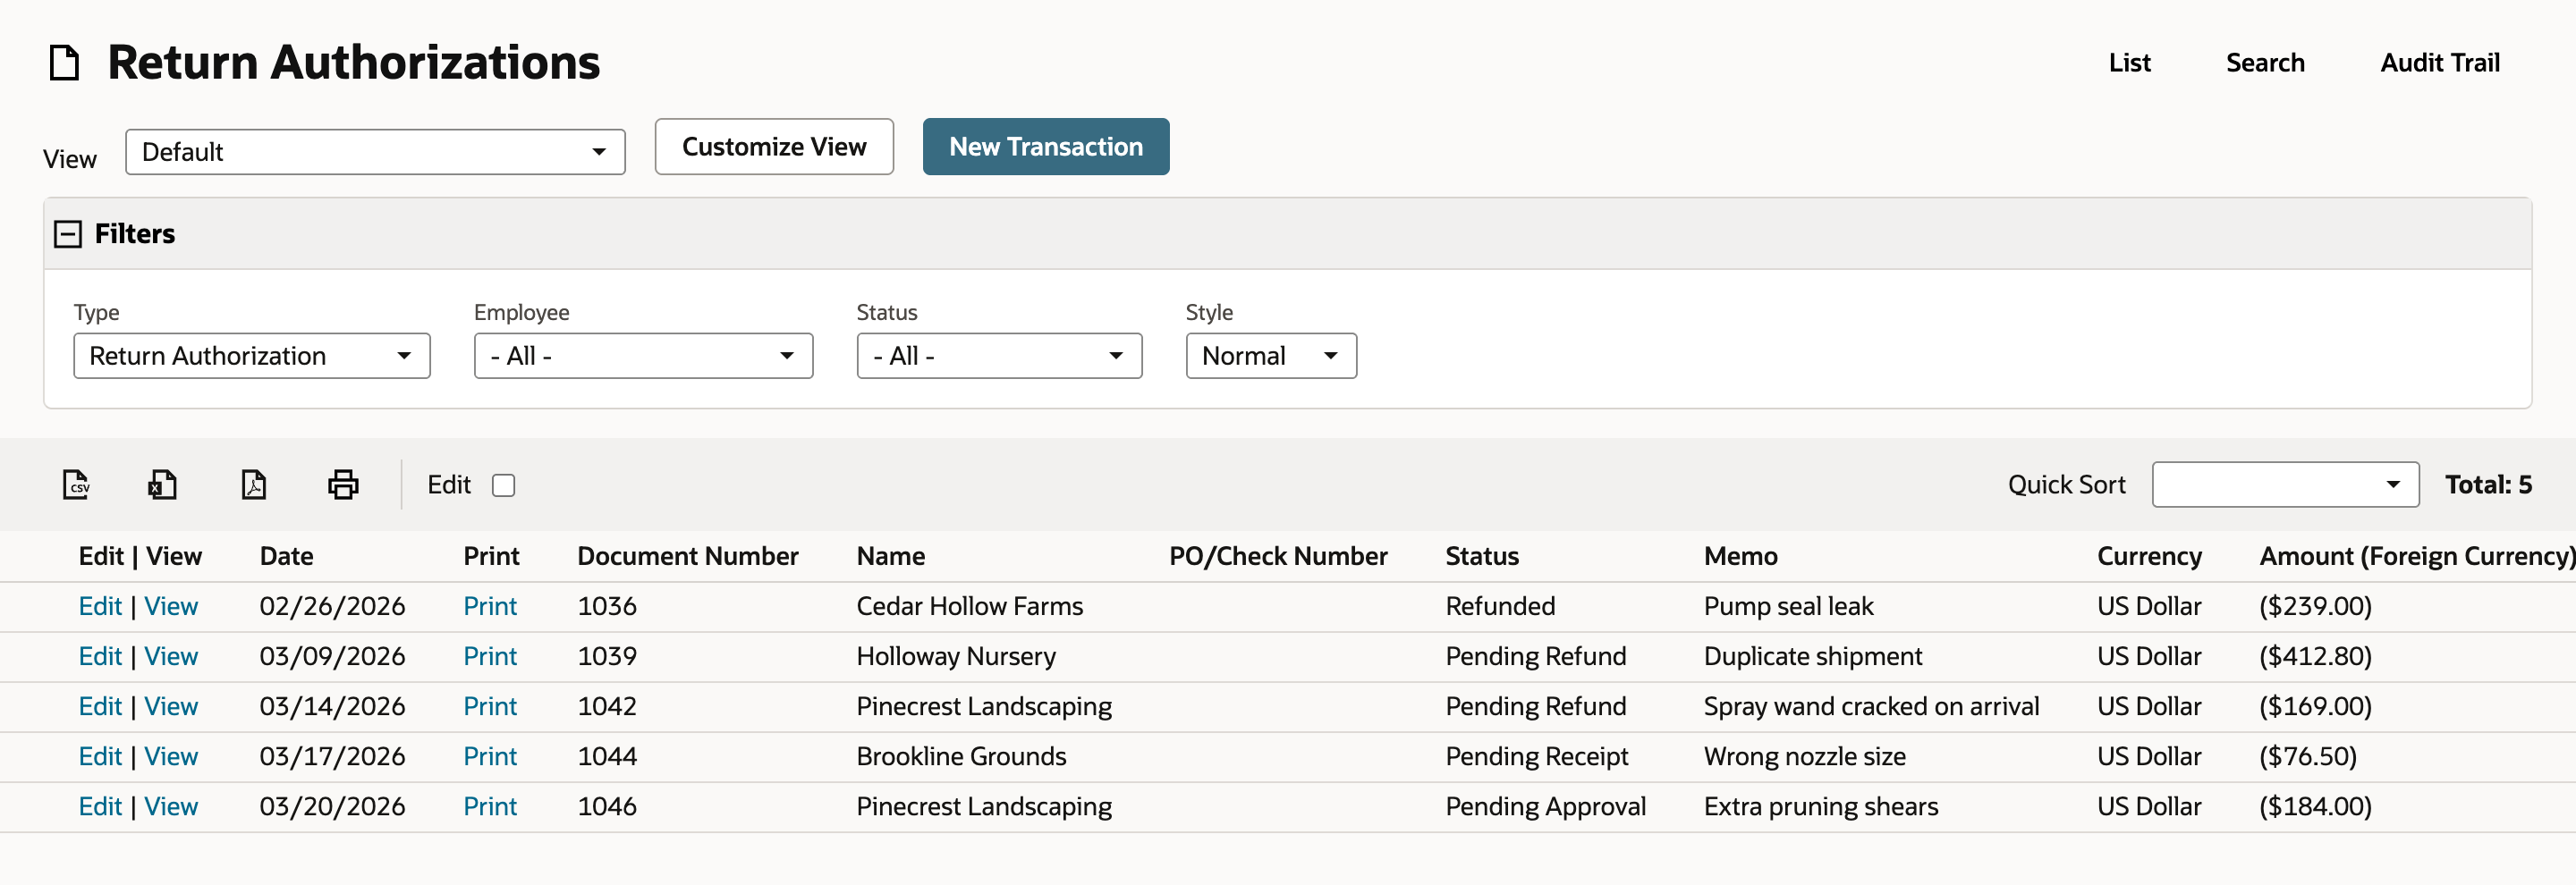Select the 'Duplicate shipment' memo cell
Viewport: 2576px width, 885px height.
click(x=1812, y=656)
